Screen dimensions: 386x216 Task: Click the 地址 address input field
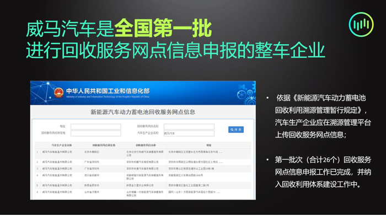click(96, 126)
